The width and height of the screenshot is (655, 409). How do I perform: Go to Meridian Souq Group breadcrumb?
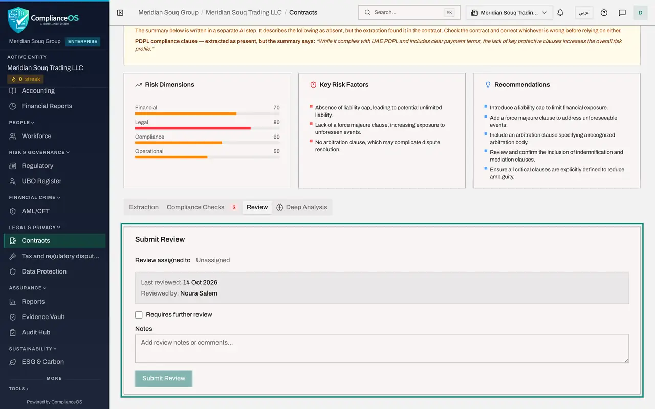(168, 12)
